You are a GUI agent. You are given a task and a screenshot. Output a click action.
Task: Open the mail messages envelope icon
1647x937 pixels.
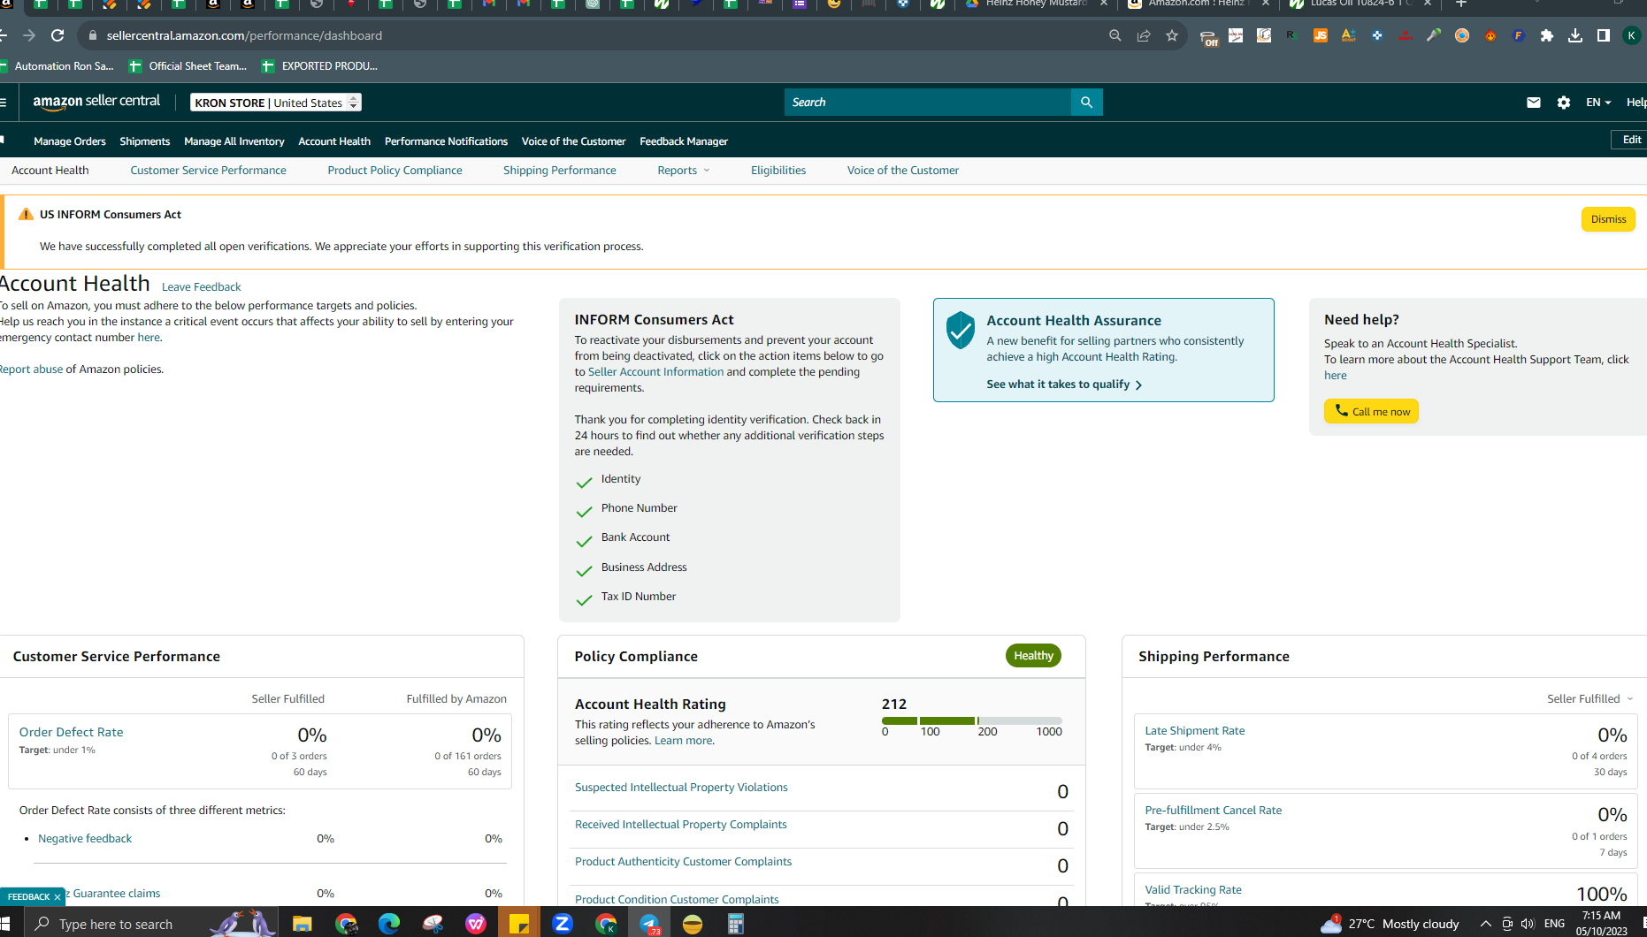click(x=1534, y=103)
